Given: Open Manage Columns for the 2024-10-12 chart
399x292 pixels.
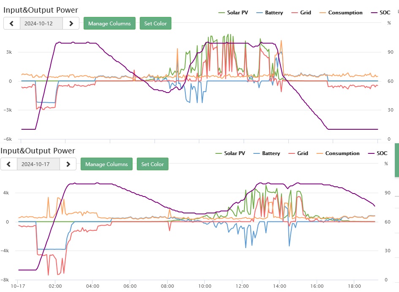Looking at the screenshot, I should coord(110,24).
